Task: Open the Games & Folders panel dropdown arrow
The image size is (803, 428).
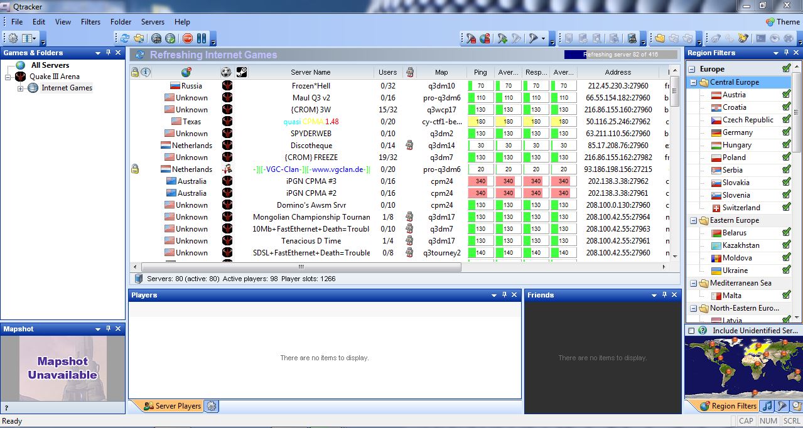Action: click(x=98, y=53)
